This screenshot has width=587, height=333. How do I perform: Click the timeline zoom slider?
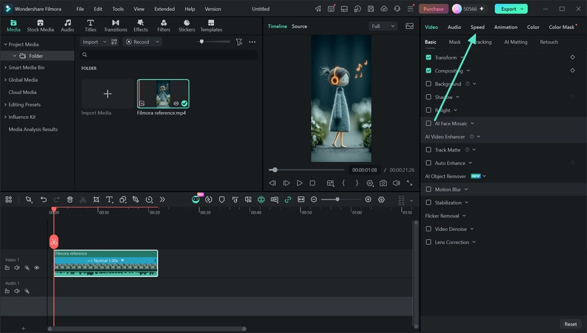click(x=341, y=199)
